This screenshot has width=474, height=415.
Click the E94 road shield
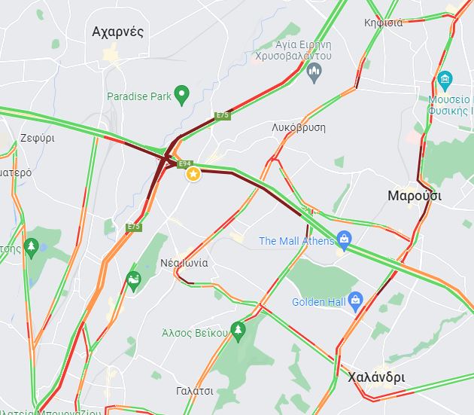pyautogui.click(x=184, y=164)
